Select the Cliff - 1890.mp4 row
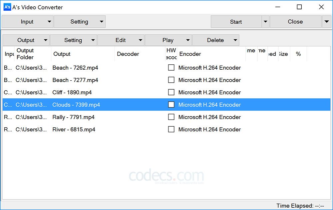333x210 pixels. click(x=166, y=92)
